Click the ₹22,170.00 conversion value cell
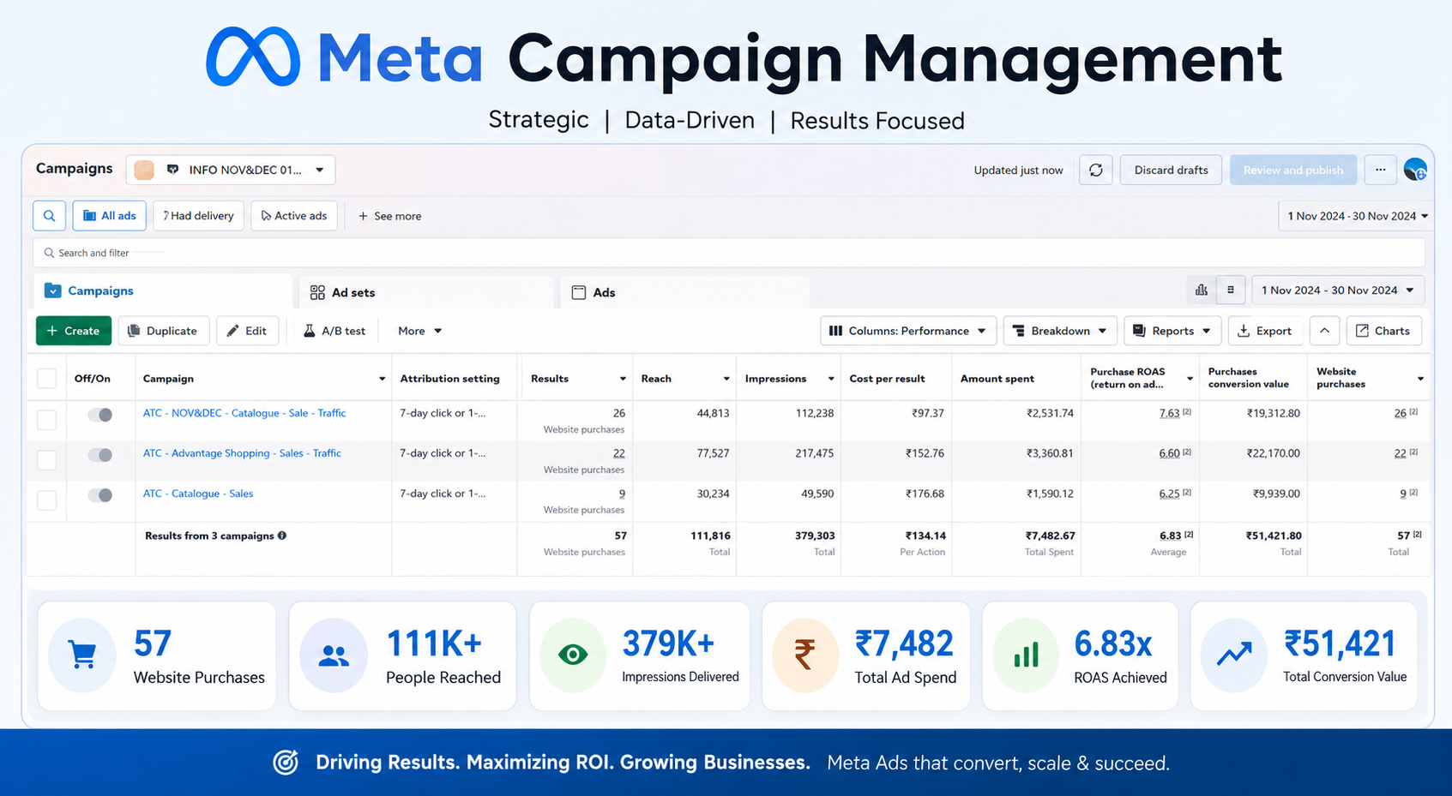Image resolution: width=1452 pixels, height=796 pixels. (1273, 453)
